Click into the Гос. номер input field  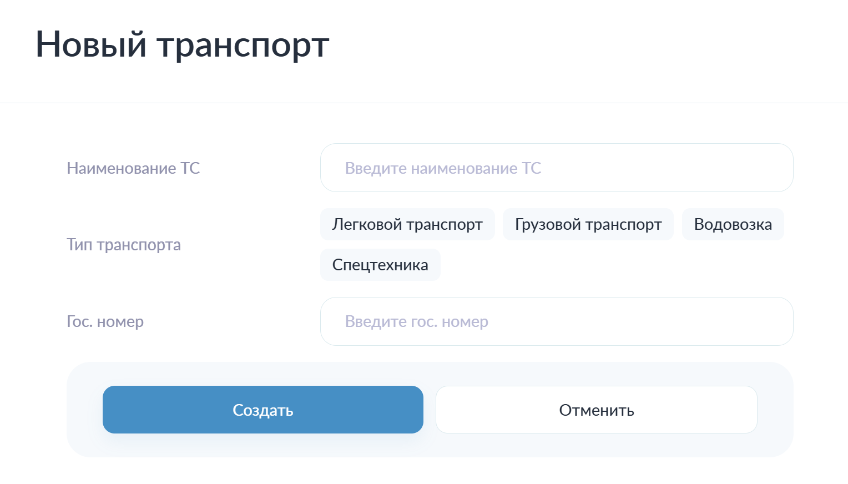coord(557,321)
